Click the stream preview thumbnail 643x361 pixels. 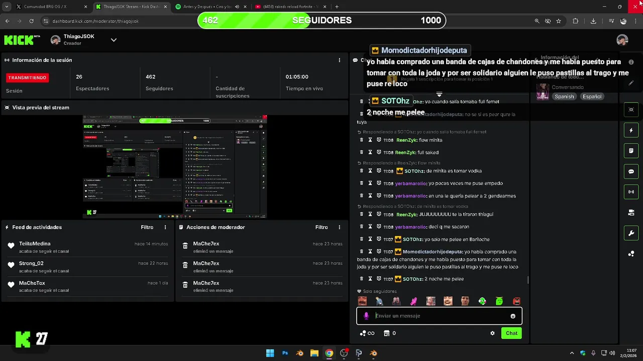tap(175, 166)
